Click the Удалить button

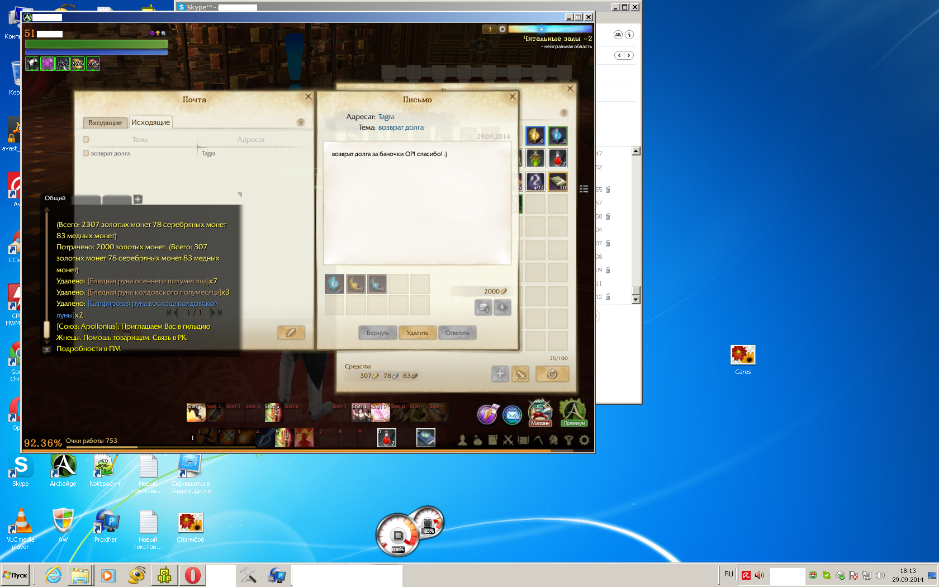click(418, 333)
